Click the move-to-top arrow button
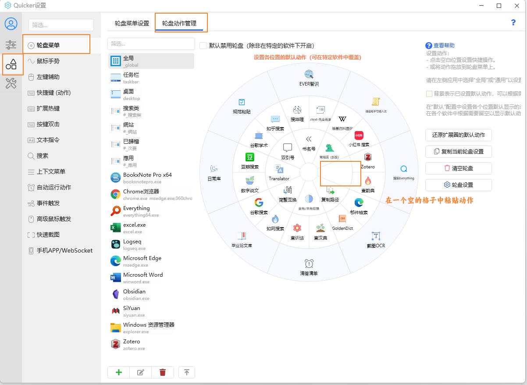Screen dimensions: 527x385 [187, 372]
